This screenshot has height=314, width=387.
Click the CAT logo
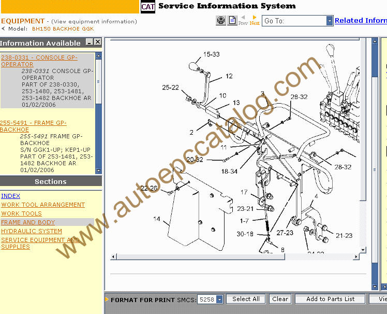[x=148, y=7]
